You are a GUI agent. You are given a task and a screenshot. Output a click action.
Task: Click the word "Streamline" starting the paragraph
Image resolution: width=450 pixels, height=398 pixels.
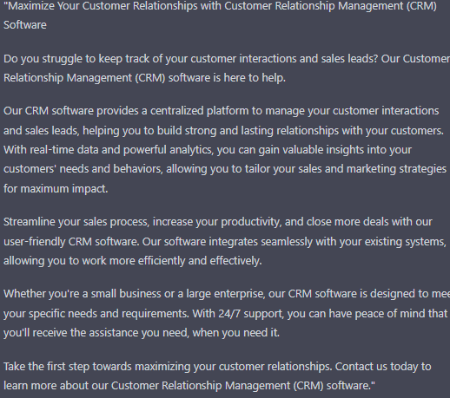coord(30,222)
